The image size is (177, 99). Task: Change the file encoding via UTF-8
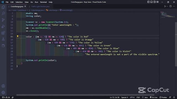(x=132, y=97)
